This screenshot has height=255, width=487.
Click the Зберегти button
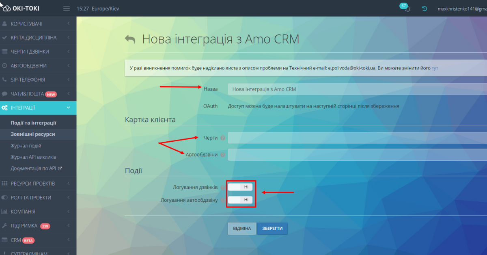[272, 229]
